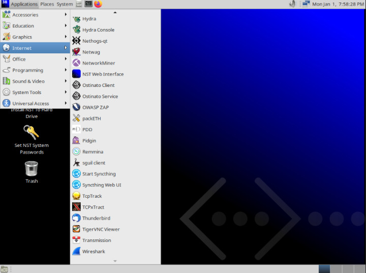366x273 pixels.
Task: Open TigerVNC Viewer
Action: coord(115,229)
